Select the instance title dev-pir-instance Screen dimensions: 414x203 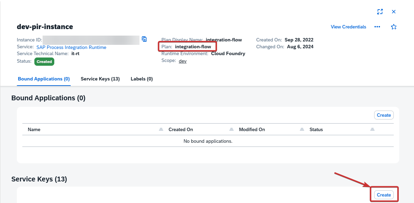point(45,27)
